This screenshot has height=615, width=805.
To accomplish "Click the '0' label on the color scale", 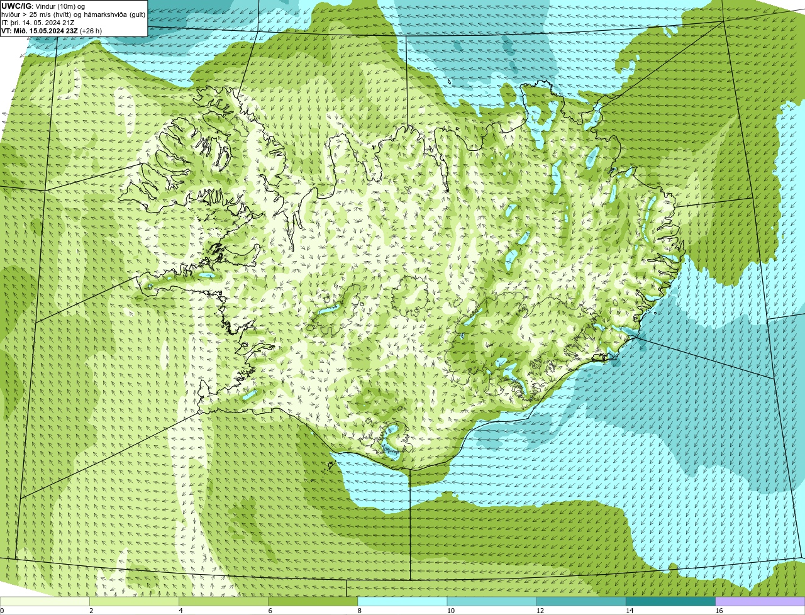I will click(2, 611).
